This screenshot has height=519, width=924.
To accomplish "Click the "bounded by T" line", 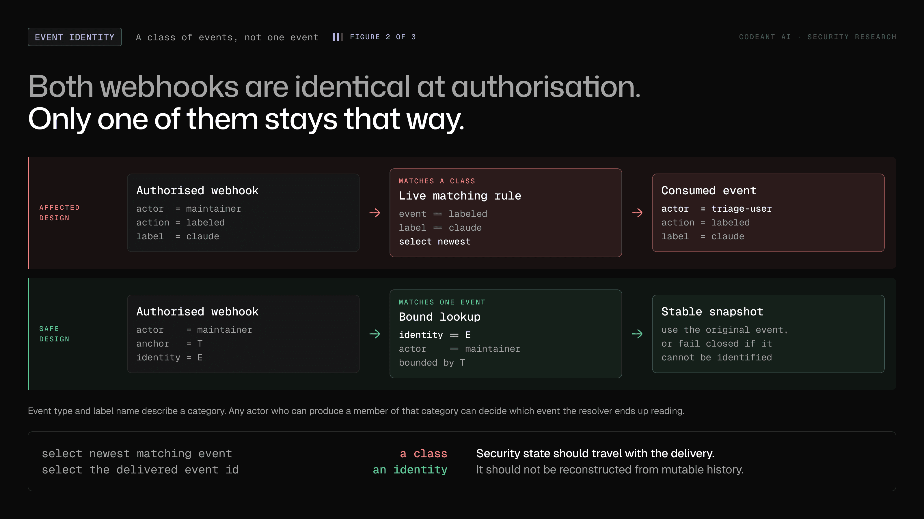I will pyautogui.click(x=432, y=363).
